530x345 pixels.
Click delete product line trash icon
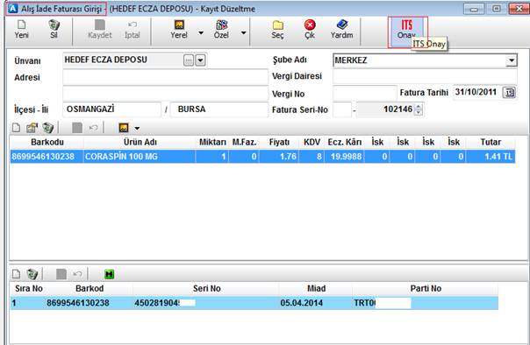[x=48, y=128]
